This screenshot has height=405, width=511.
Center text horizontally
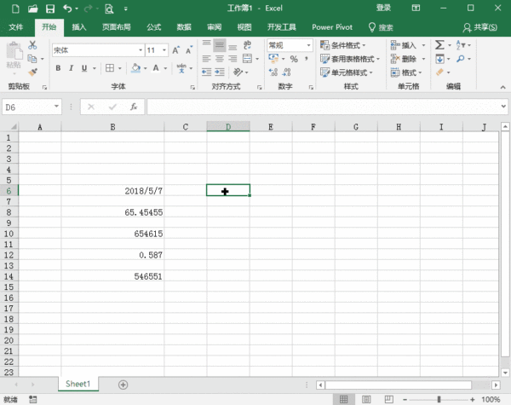[x=220, y=59]
